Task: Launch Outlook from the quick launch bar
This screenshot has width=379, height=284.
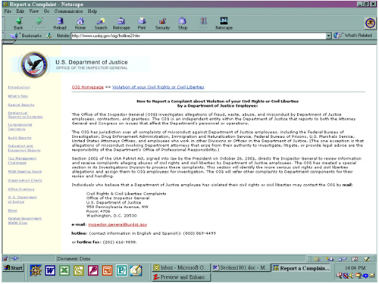Action: click(79, 271)
